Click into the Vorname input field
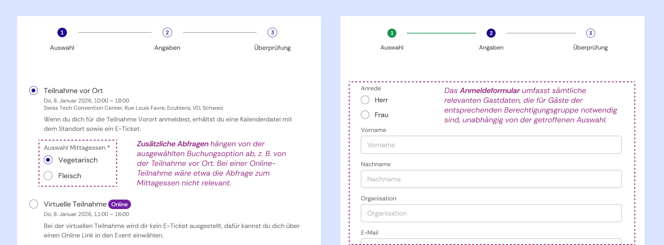 (491, 145)
